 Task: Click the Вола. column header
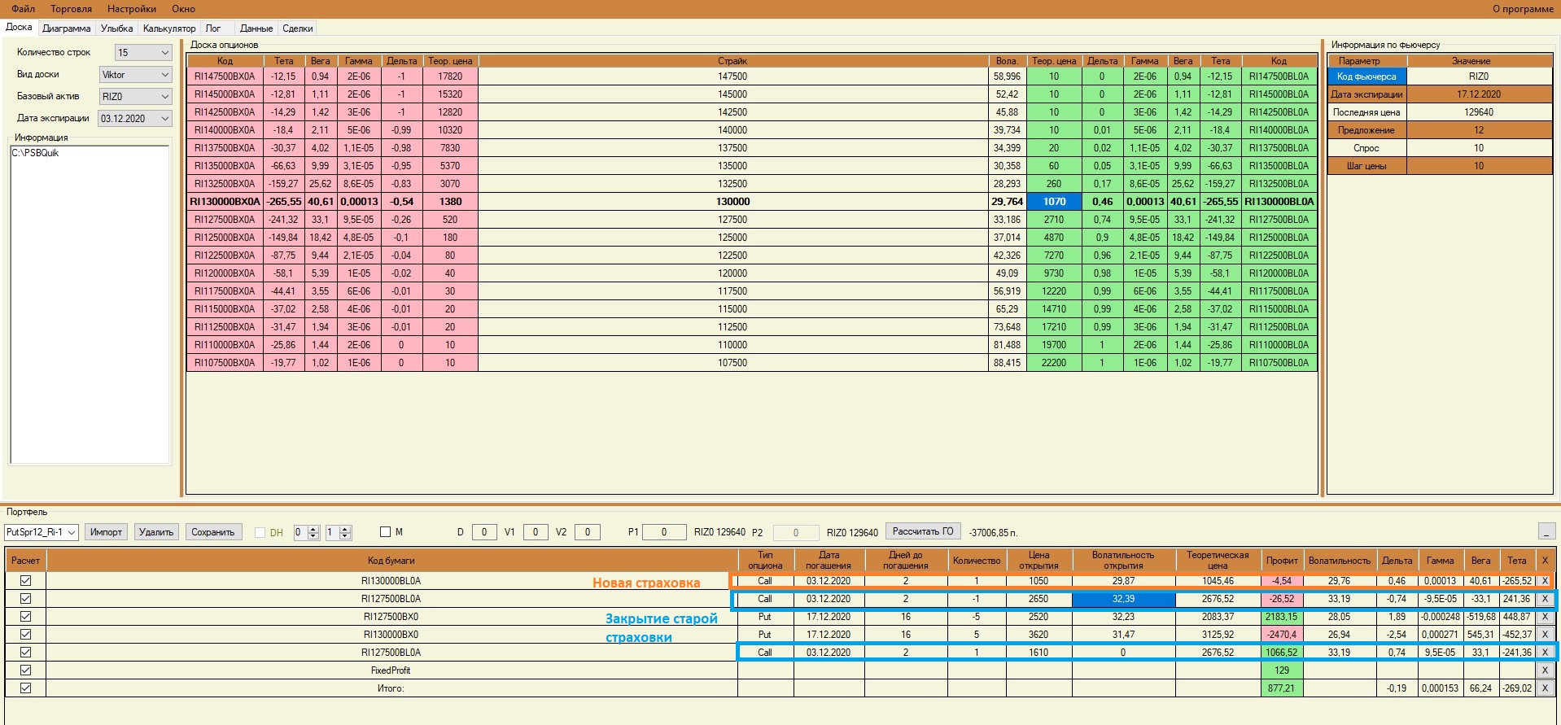[1007, 61]
